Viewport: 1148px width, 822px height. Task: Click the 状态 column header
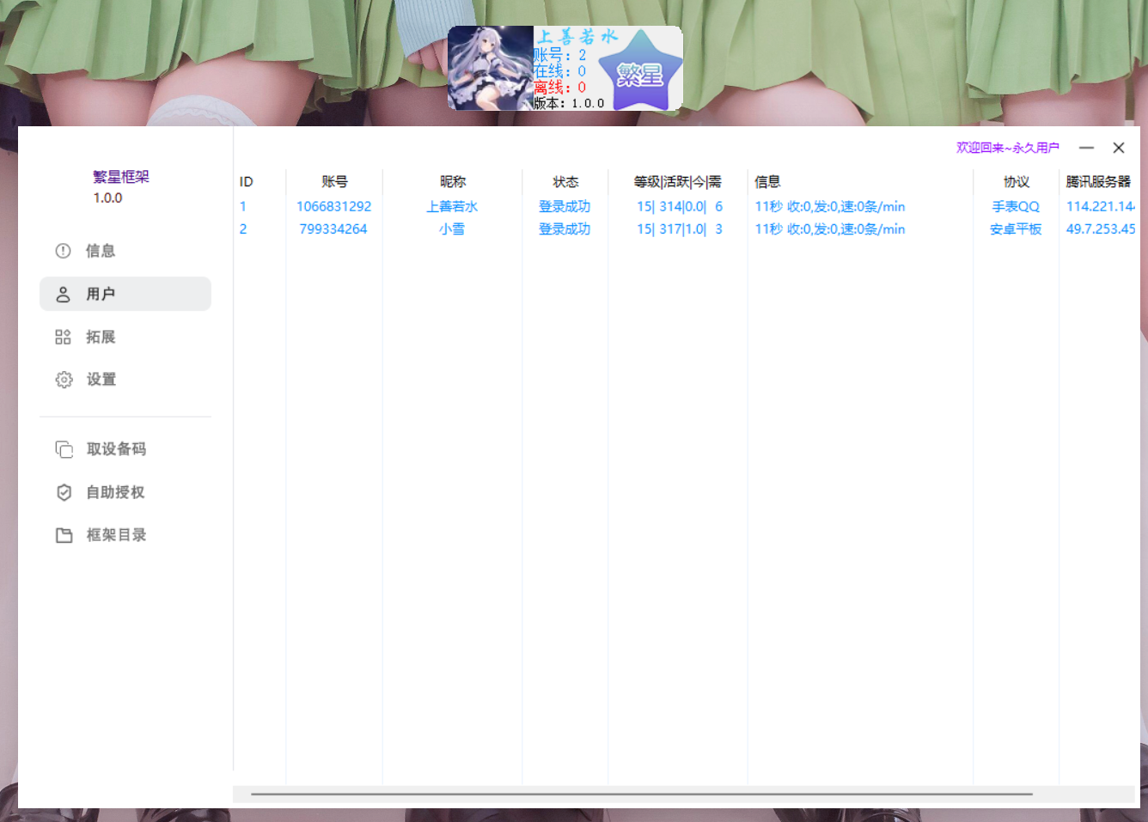(x=565, y=181)
